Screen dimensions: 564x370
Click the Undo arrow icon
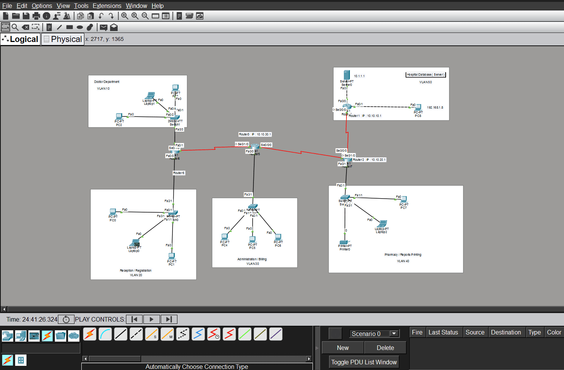coord(101,16)
